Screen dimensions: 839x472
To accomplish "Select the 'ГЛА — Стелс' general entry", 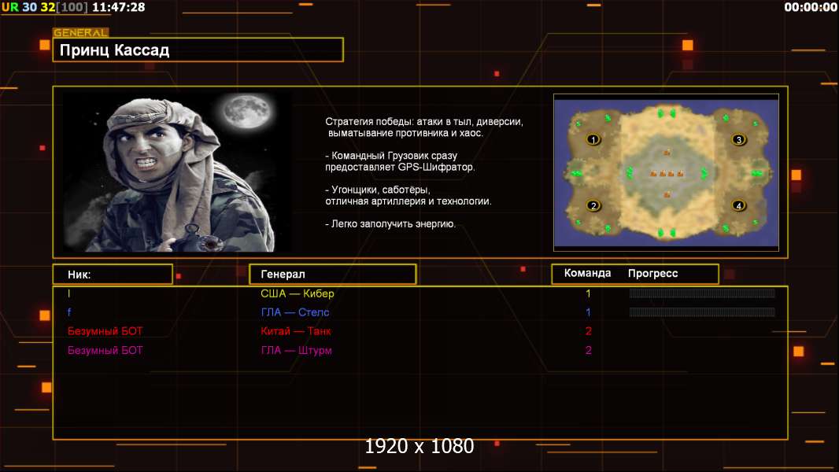I will click(x=295, y=312).
